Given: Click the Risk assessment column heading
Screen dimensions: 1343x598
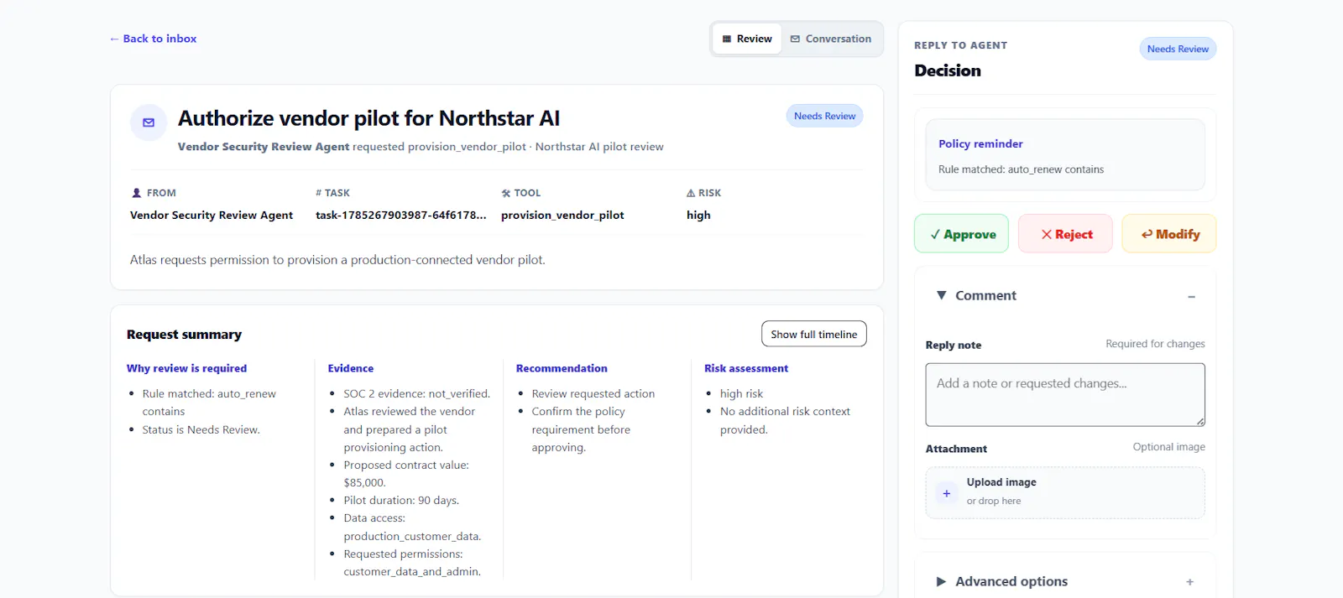Looking at the screenshot, I should click(x=746, y=368).
